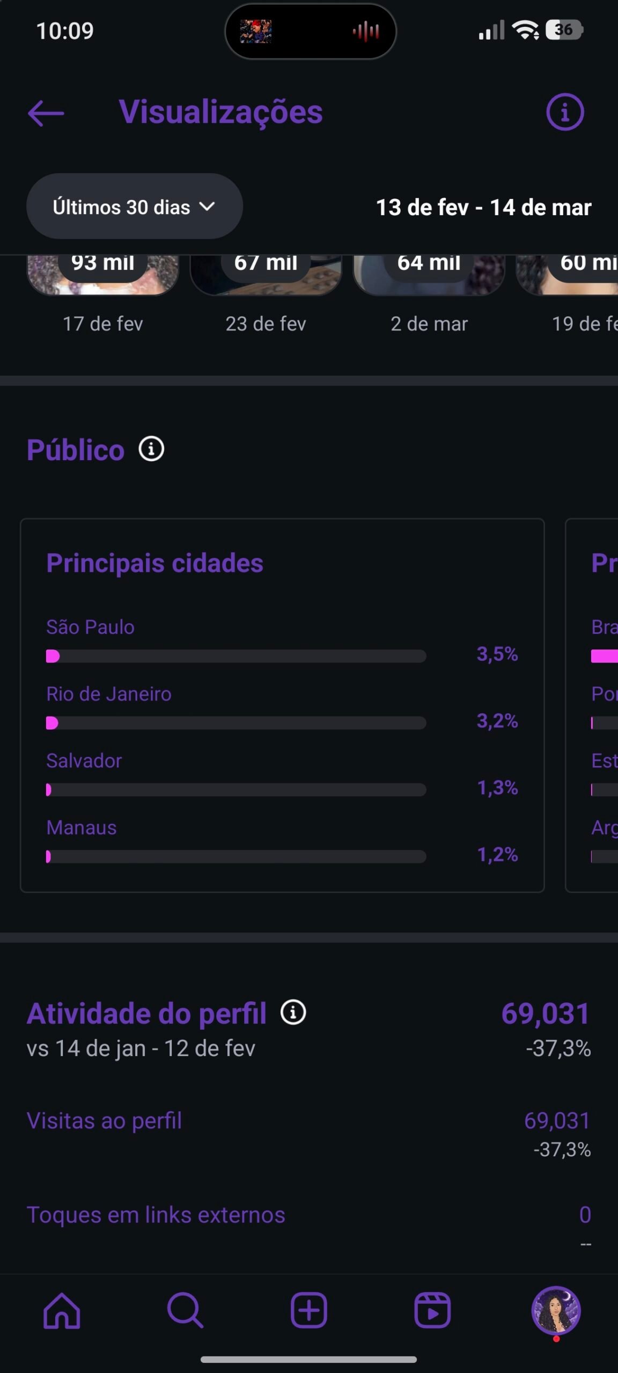Tap the Dynamic Island now-playing pill

(x=310, y=31)
